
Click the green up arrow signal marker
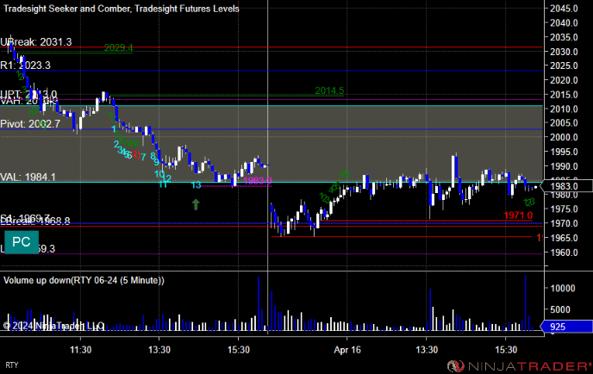coord(196,204)
